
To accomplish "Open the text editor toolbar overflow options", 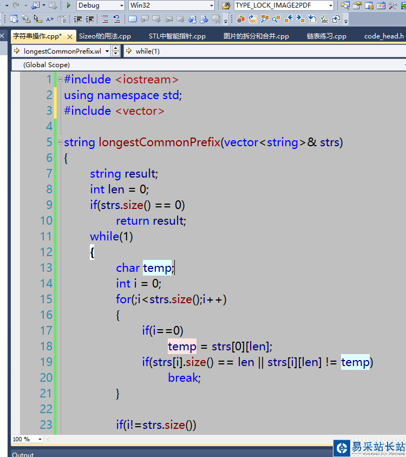I will 226,21.
